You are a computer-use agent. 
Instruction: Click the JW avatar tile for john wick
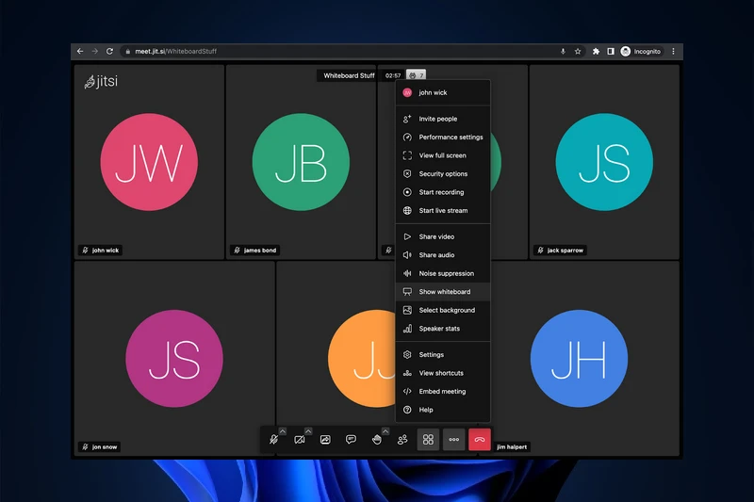coord(149,163)
